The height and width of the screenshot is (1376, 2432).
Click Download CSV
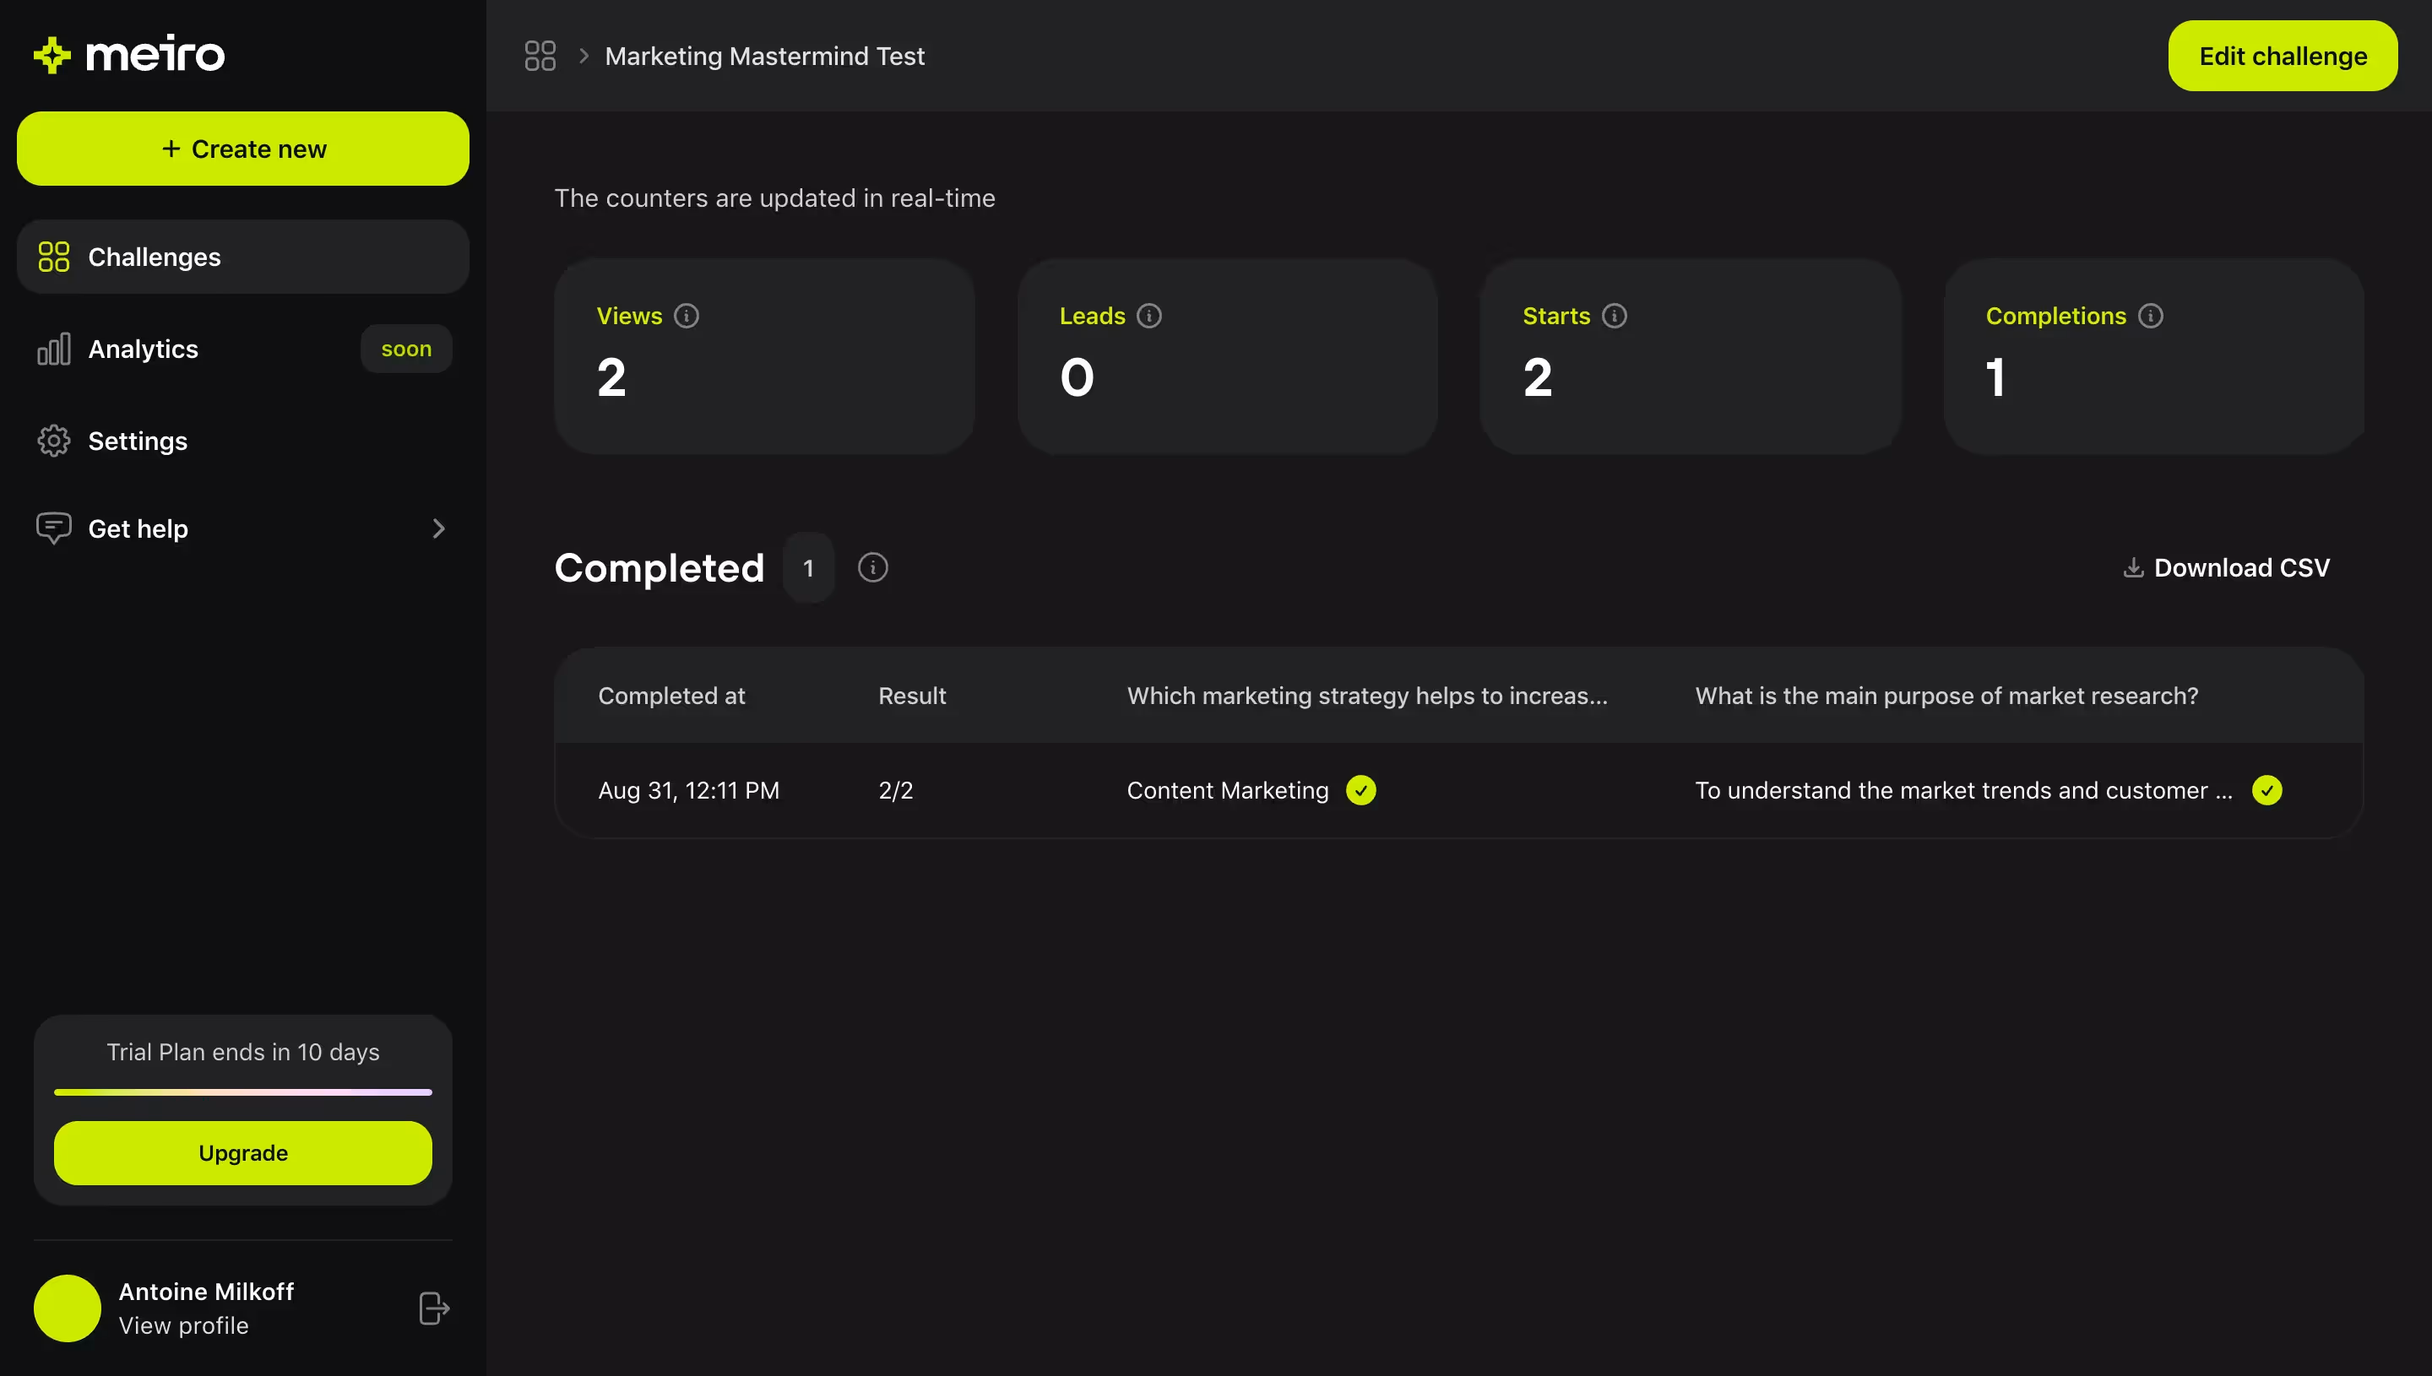pos(2226,567)
